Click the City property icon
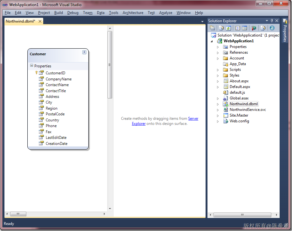Screen dimensions: 292x231 tap(41, 102)
